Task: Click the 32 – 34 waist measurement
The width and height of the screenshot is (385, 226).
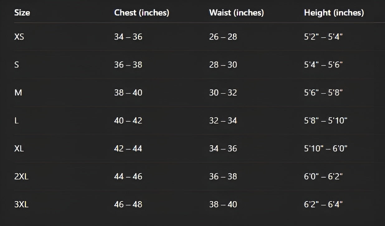Action: [223, 120]
